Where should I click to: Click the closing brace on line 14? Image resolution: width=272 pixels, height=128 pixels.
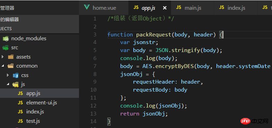click(x=109, y=121)
